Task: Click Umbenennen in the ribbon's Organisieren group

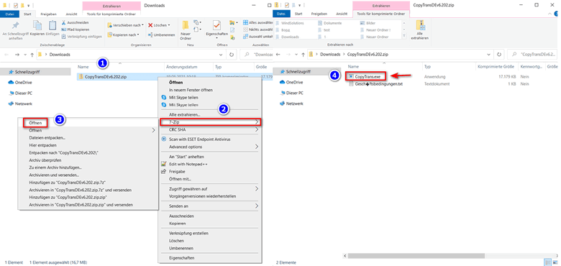Action: (x=162, y=35)
